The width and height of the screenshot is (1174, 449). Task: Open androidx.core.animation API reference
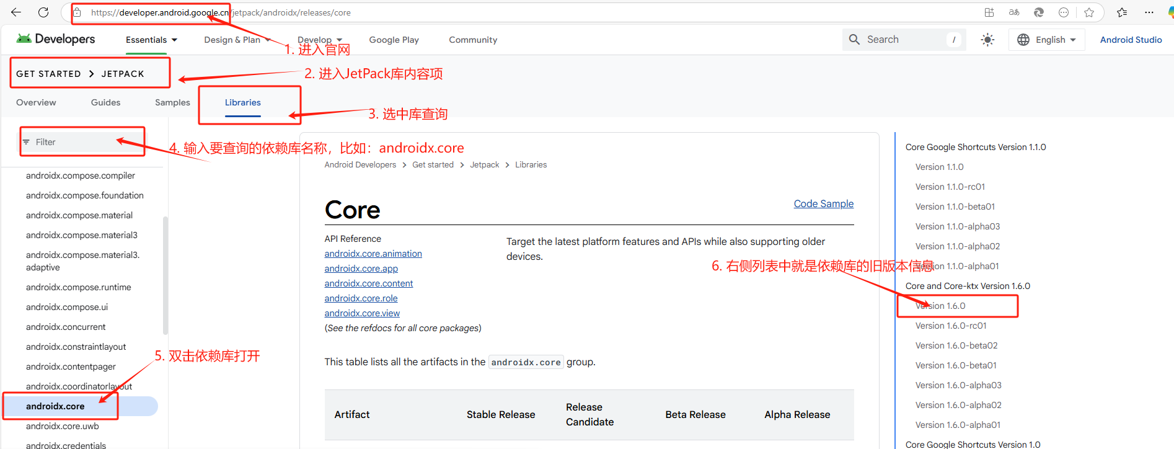click(x=373, y=254)
